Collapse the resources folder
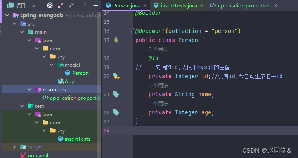This screenshot has height=158, width=298. [x=29, y=89]
